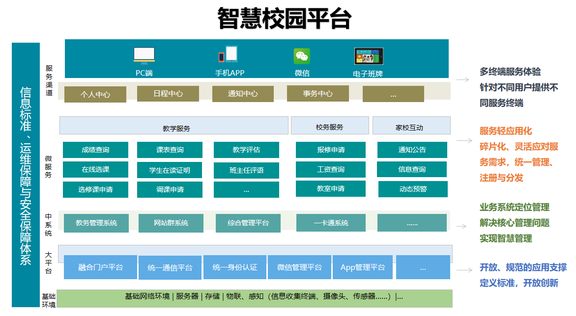Click the 电子班牌 display icon
This screenshot has width=576, height=316.
[369, 56]
